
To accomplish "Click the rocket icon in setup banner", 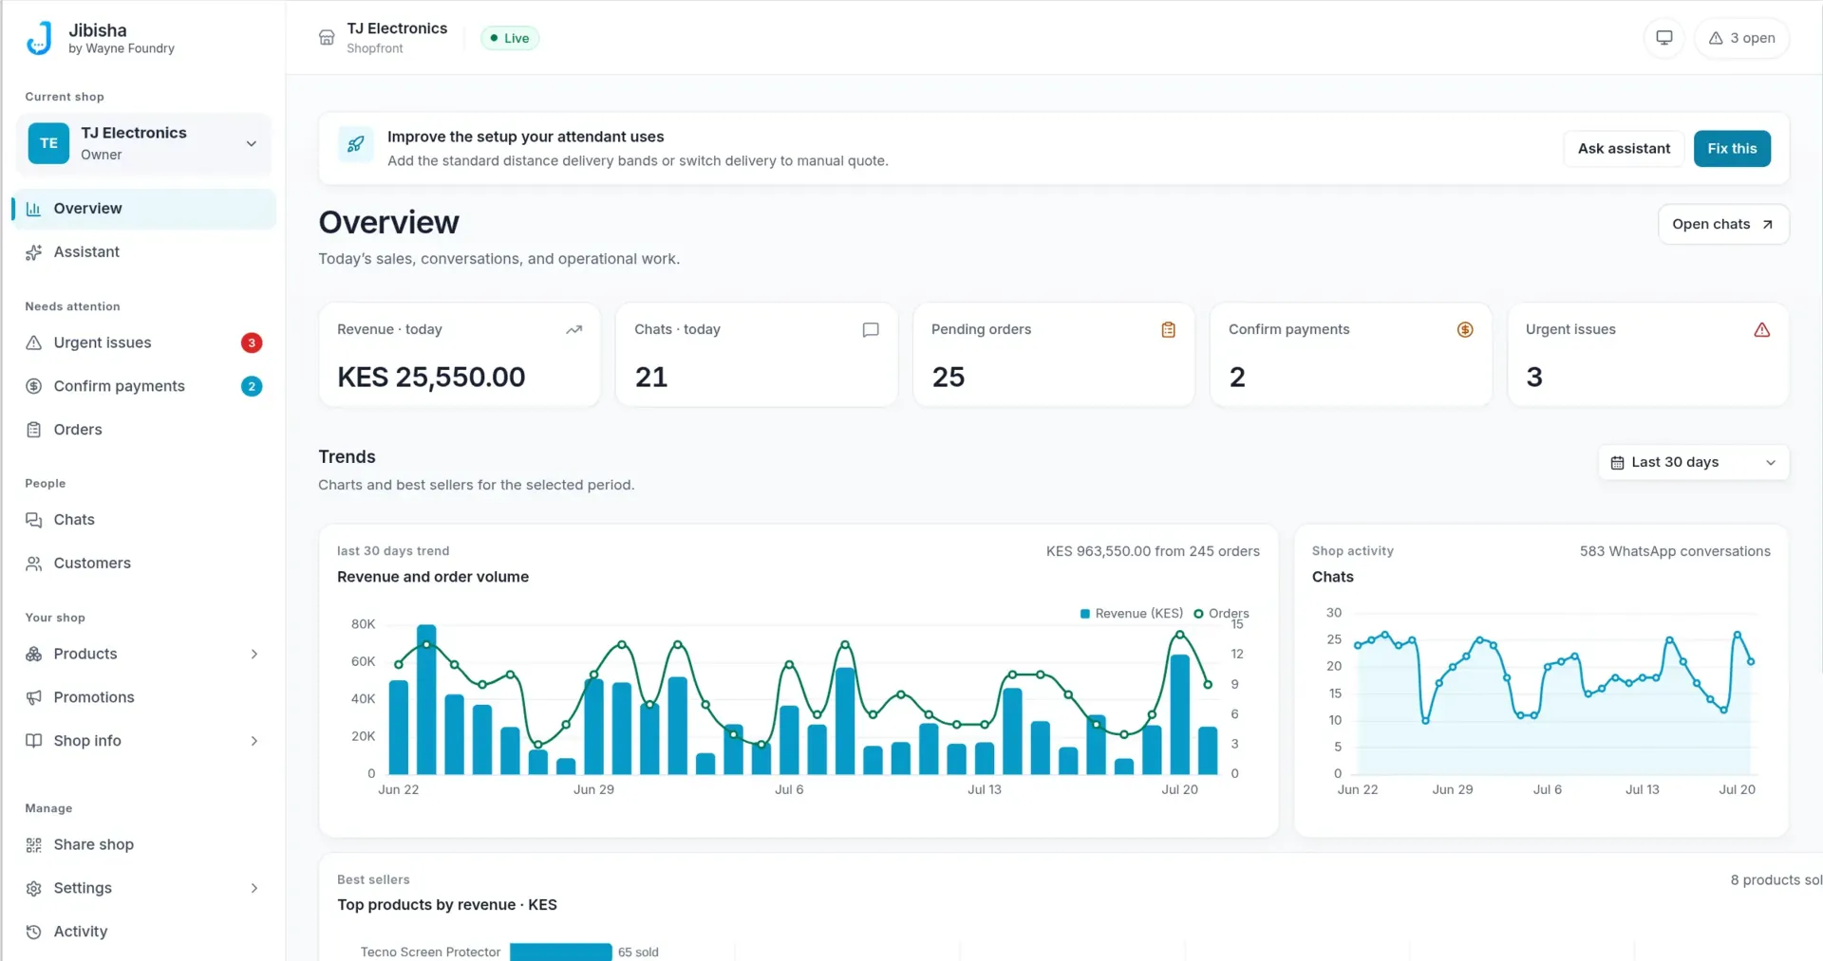I will [x=356, y=144].
